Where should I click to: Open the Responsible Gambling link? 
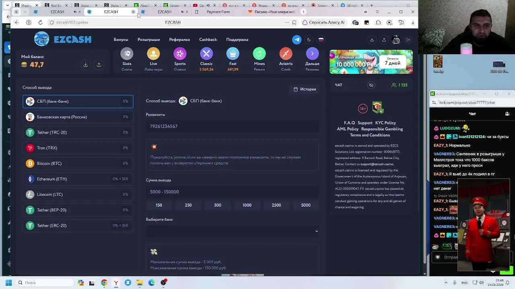click(x=382, y=129)
